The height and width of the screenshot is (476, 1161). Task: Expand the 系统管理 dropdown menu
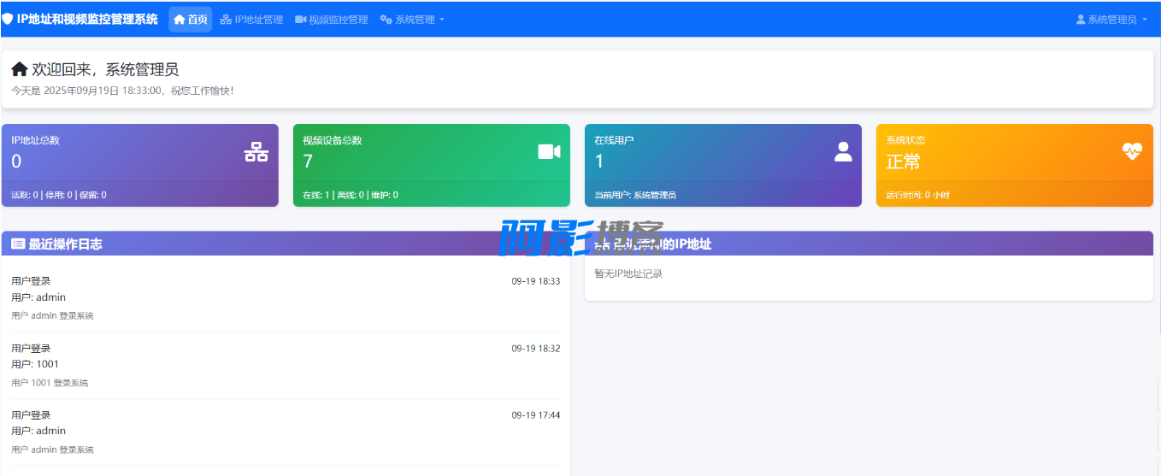point(413,20)
